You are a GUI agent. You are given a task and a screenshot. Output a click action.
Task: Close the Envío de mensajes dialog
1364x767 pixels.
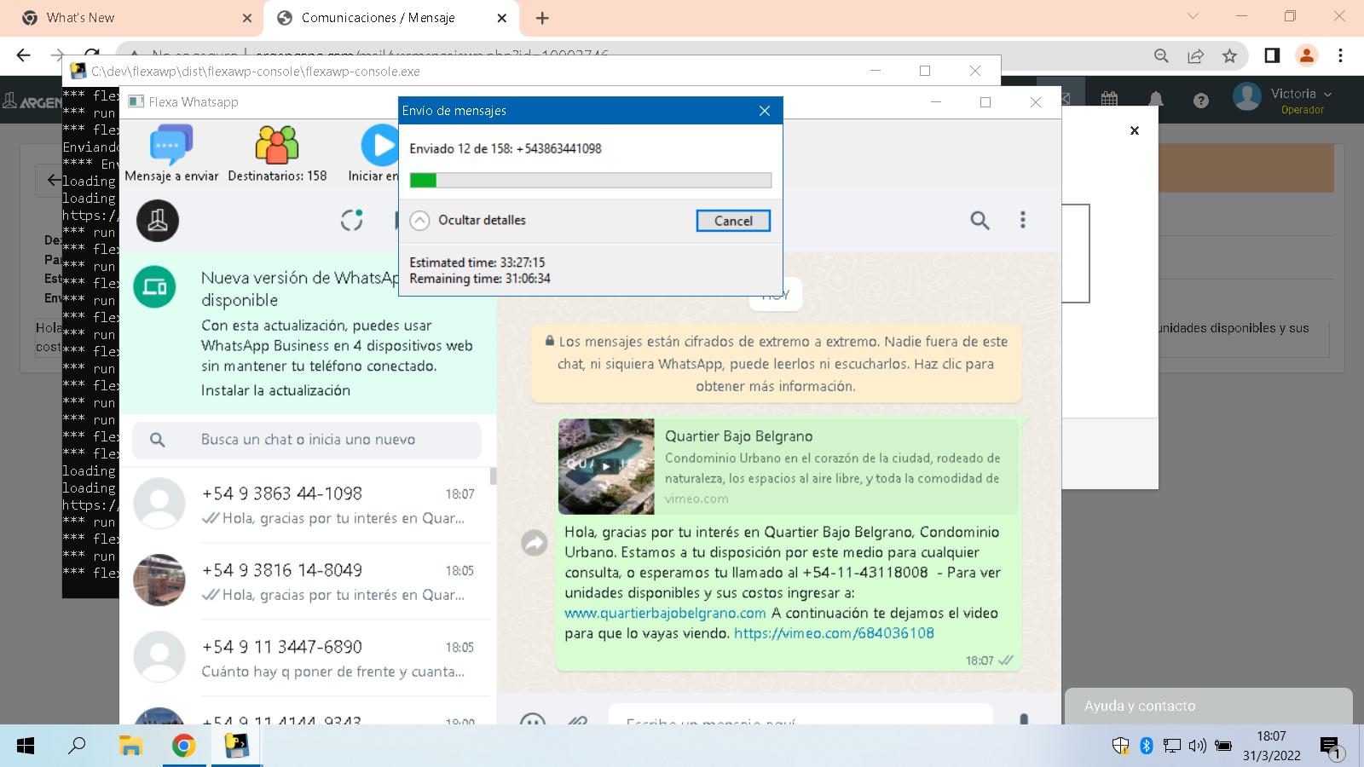click(765, 111)
